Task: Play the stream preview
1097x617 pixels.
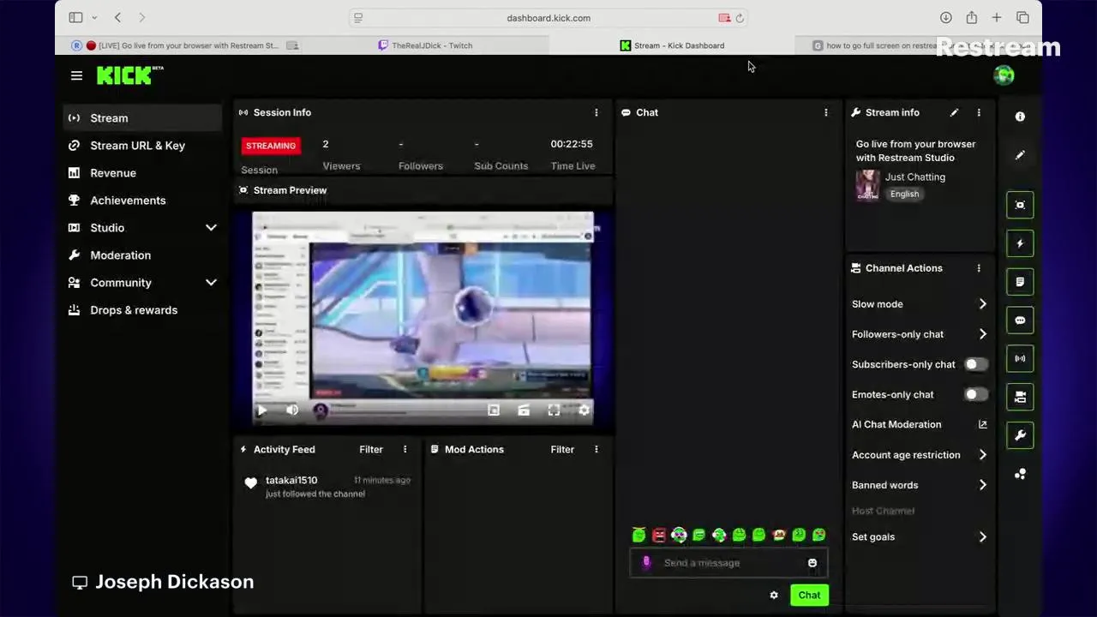Action: tap(262, 410)
